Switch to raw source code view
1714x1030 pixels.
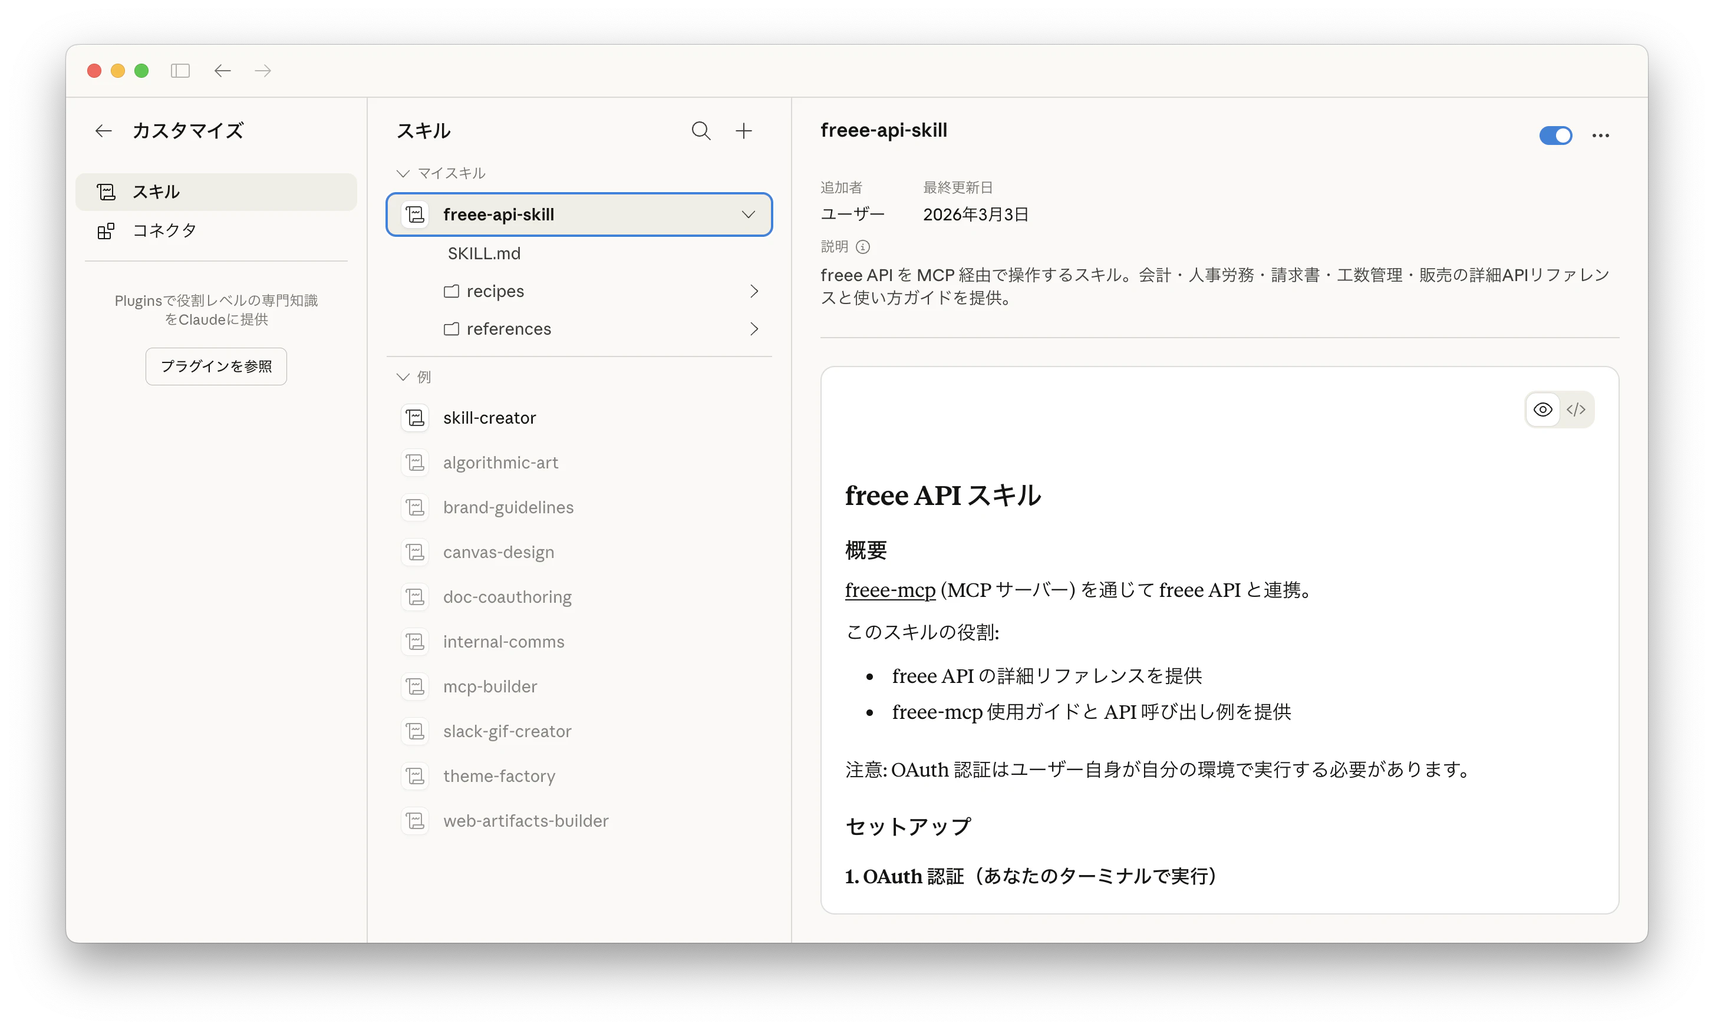[1576, 410]
